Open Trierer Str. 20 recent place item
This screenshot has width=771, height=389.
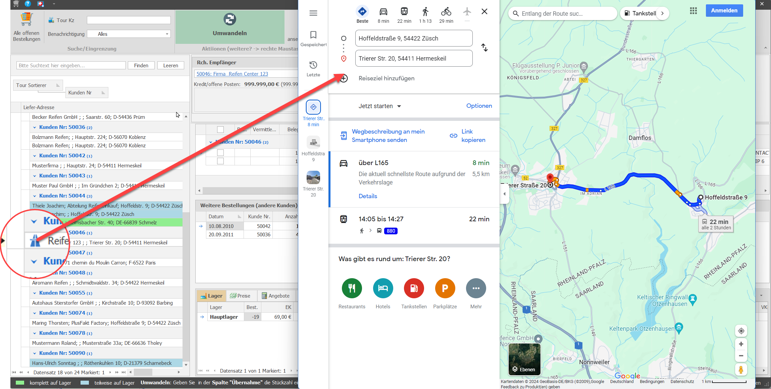[x=313, y=184]
